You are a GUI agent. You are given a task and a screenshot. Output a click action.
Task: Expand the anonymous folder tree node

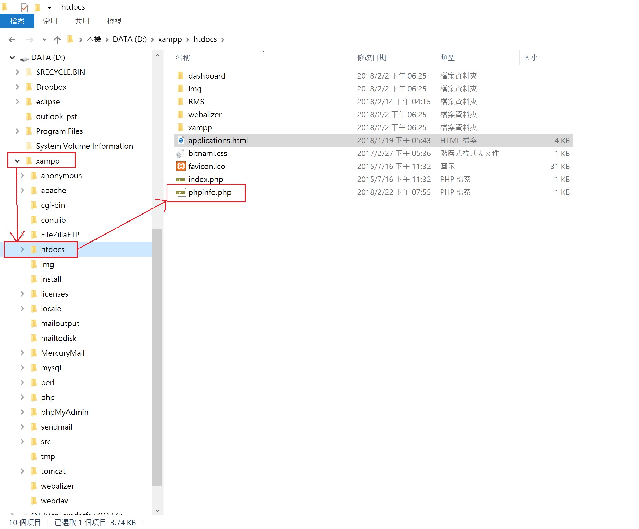(22, 176)
